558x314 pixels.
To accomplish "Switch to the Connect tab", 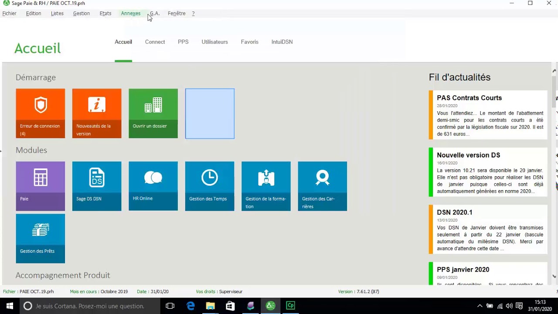I will point(155,42).
